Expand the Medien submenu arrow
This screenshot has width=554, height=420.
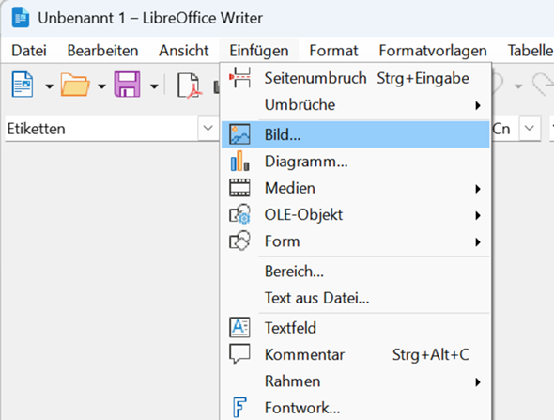click(x=478, y=189)
